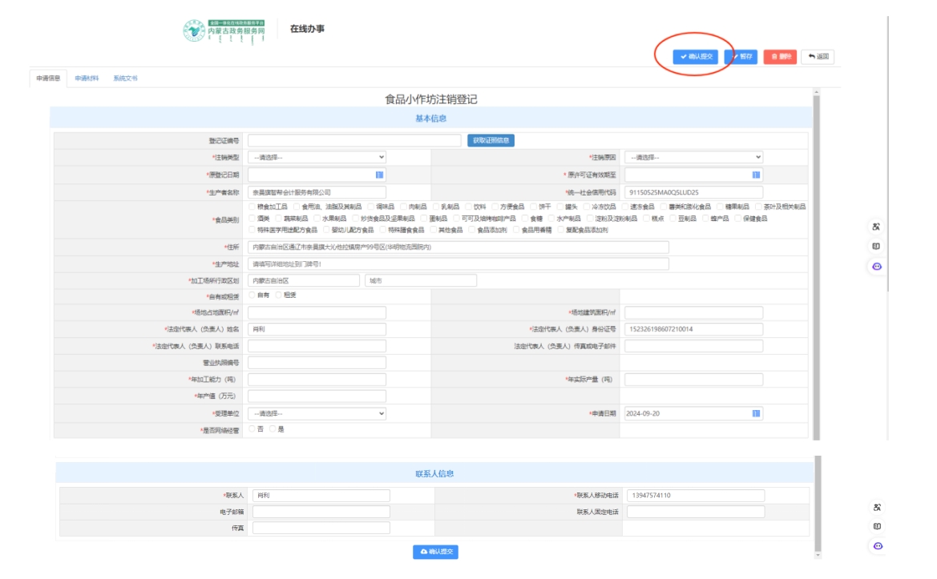This screenshot has width=937, height=579.
Task: Open calendar icon for 原许可证有效期至 field
Action: [x=756, y=175]
